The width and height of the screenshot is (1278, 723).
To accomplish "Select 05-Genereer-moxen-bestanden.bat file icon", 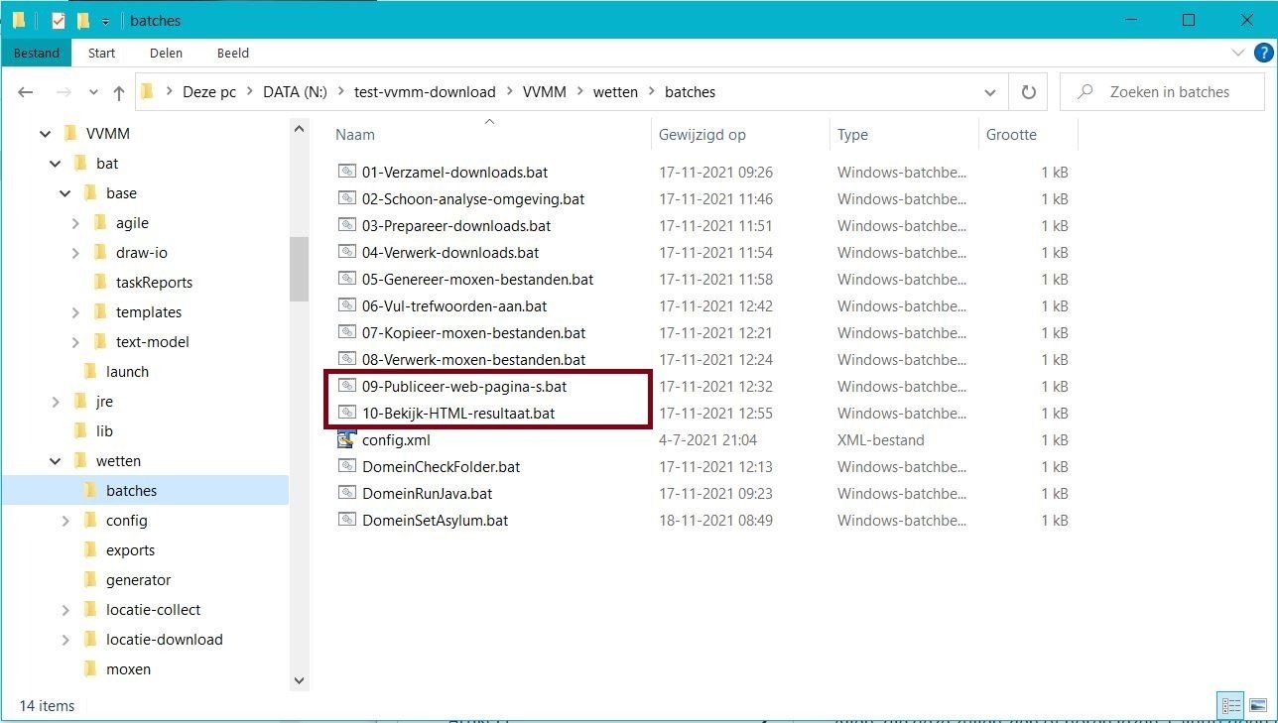I will pos(346,279).
